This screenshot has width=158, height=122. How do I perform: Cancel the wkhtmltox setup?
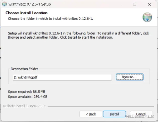point(141,114)
